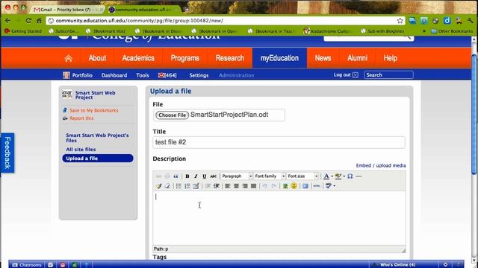Open the News menu
478x268 pixels.
(323, 58)
